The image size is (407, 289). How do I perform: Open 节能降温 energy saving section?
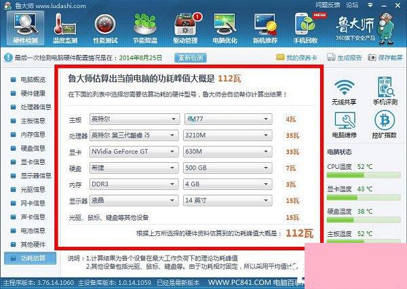(x=145, y=28)
